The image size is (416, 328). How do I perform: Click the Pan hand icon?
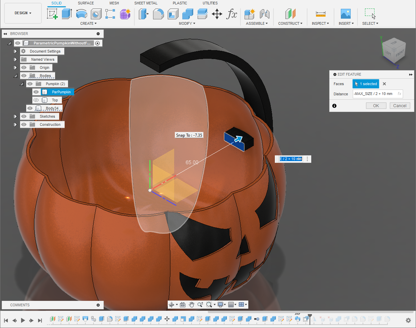tap(192, 305)
